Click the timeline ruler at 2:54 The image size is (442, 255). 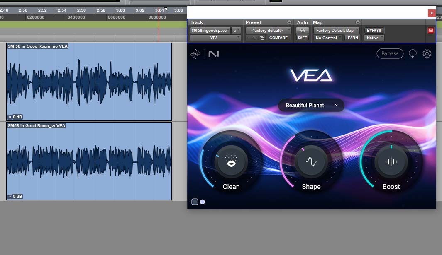(x=62, y=10)
